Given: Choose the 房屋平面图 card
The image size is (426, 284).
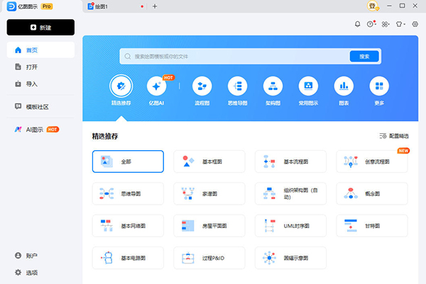Looking at the screenshot, I should tap(209, 226).
